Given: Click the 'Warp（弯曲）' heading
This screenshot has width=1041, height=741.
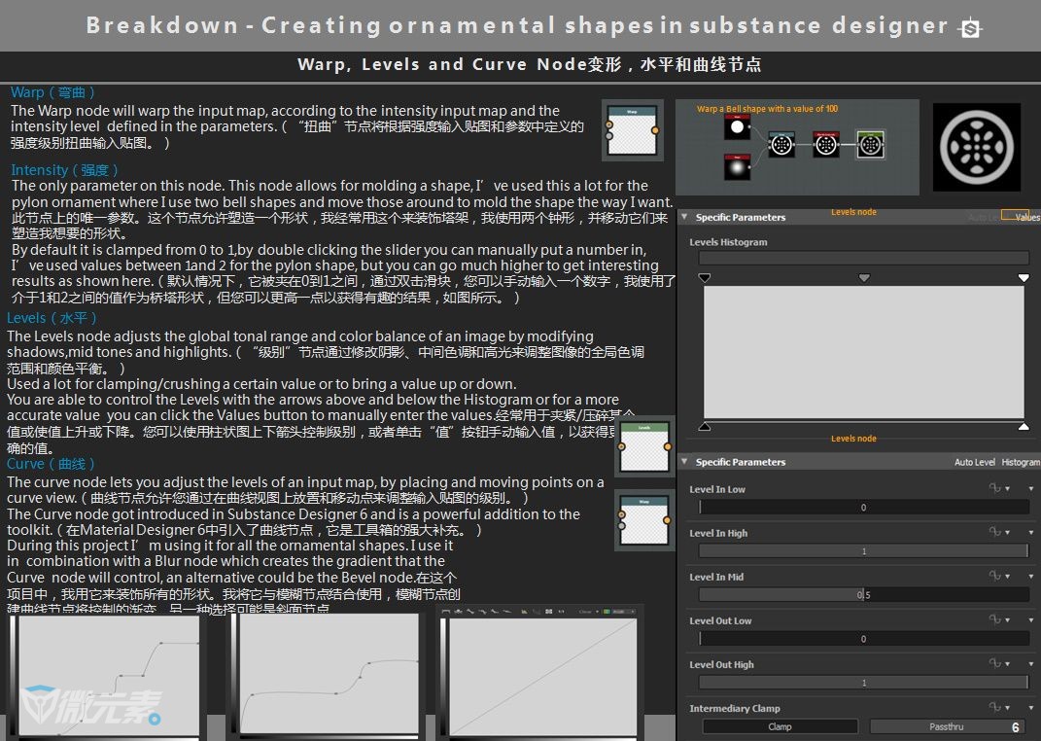Looking at the screenshot, I should [x=52, y=92].
